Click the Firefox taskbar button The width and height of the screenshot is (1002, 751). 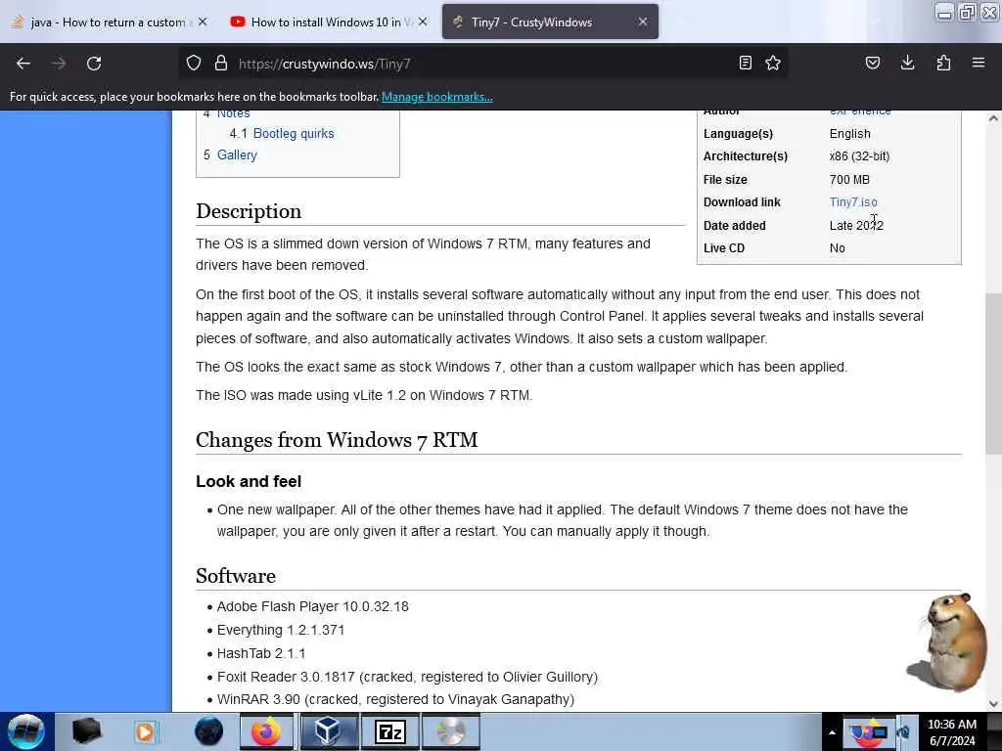click(x=266, y=731)
